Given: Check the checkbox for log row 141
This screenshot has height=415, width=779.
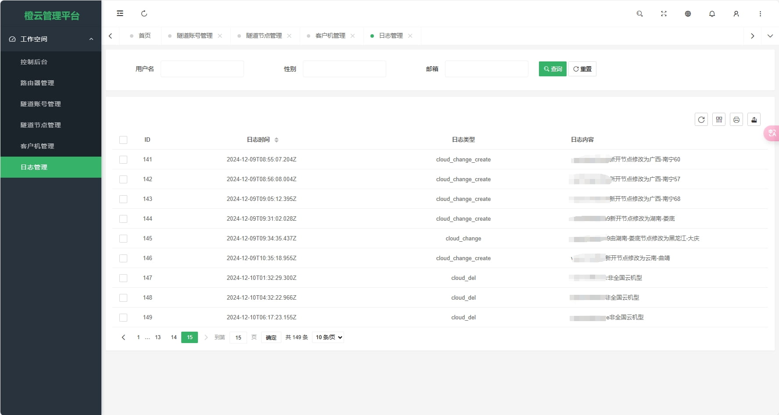Looking at the screenshot, I should (x=123, y=160).
